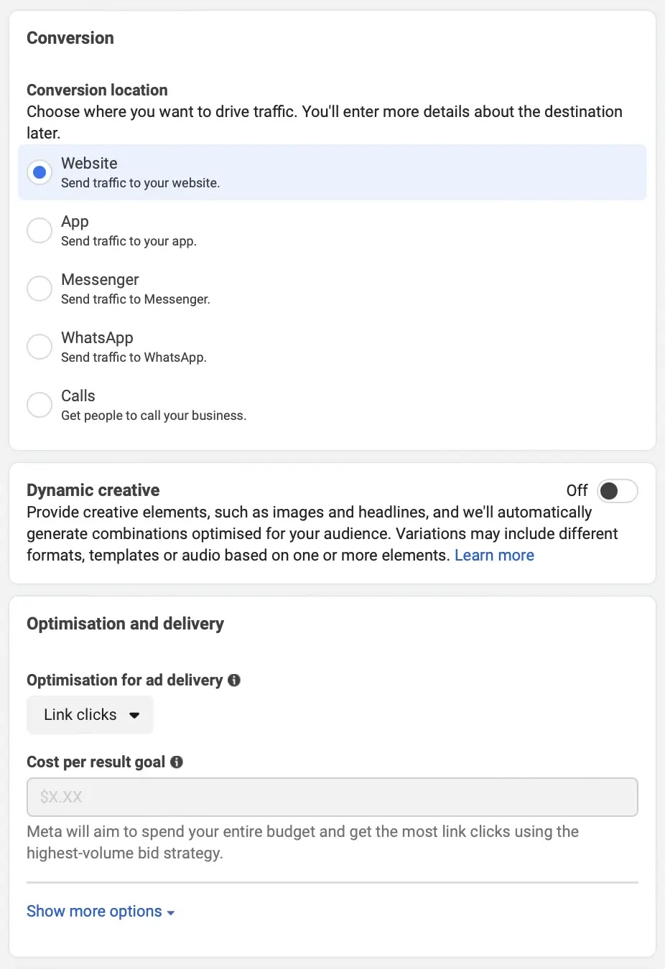The width and height of the screenshot is (665, 969).
Task: Select the Calls radio button
Action: click(x=39, y=405)
